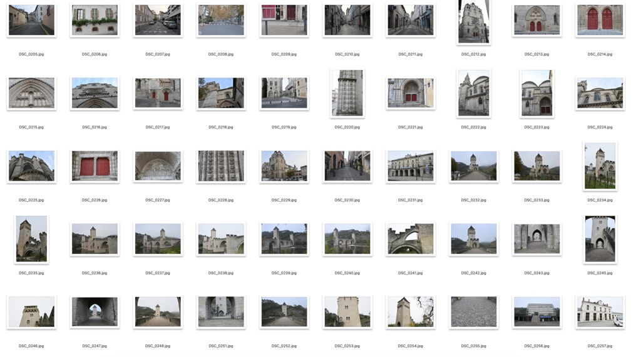Image resolution: width=641 pixels, height=357 pixels.
Task: Select the DSC_0238.jpg thumbnail
Action: point(221,239)
